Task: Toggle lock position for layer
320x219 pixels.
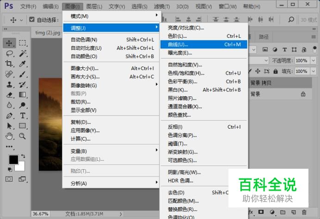Action: coord(258,71)
